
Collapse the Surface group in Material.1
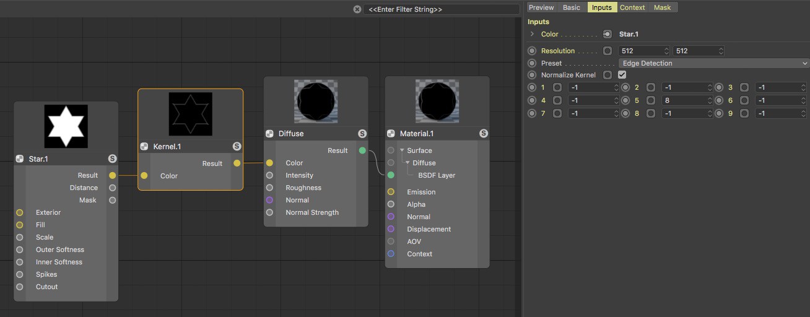pyautogui.click(x=402, y=150)
